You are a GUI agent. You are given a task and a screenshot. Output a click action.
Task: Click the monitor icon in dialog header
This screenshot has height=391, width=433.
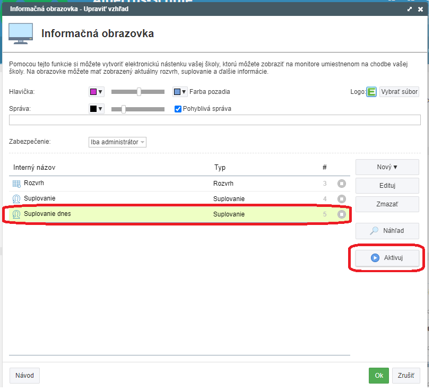[21, 33]
